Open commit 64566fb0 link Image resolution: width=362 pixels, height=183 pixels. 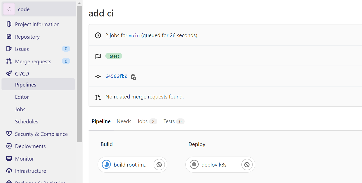[116, 76]
